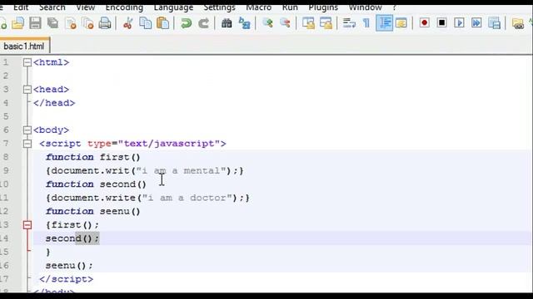Toggle the Show indent guide icon
This screenshot has height=299, width=533.
pyautogui.click(x=385, y=23)
